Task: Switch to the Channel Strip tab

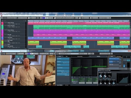Action: pyautogui.click(x=80, y=56)
